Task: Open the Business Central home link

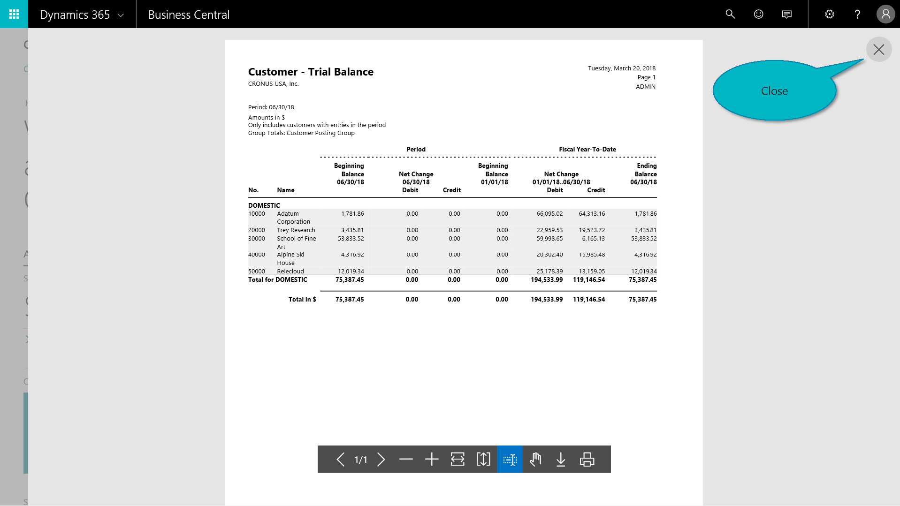Action: 189,15
